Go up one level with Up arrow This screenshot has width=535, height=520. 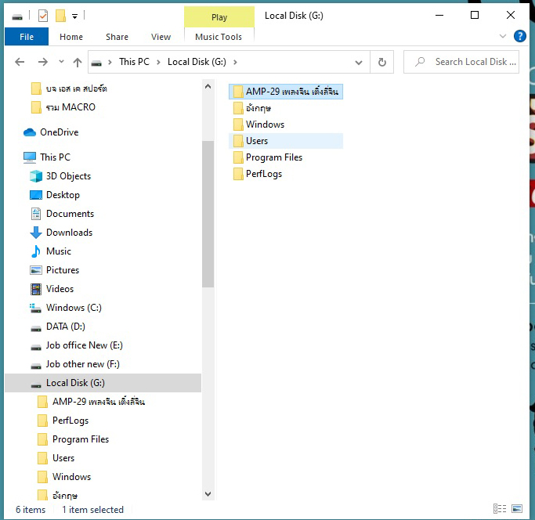point(78,62)
